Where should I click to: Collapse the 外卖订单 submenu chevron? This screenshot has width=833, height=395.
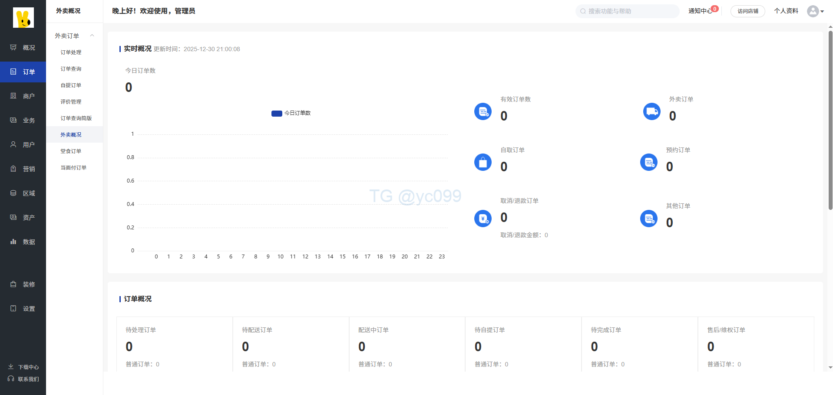(92, 36)
